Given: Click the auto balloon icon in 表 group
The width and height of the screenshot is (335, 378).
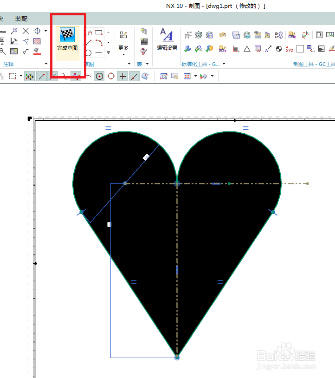Looking at the screenshot, I should tap(144, 52).
